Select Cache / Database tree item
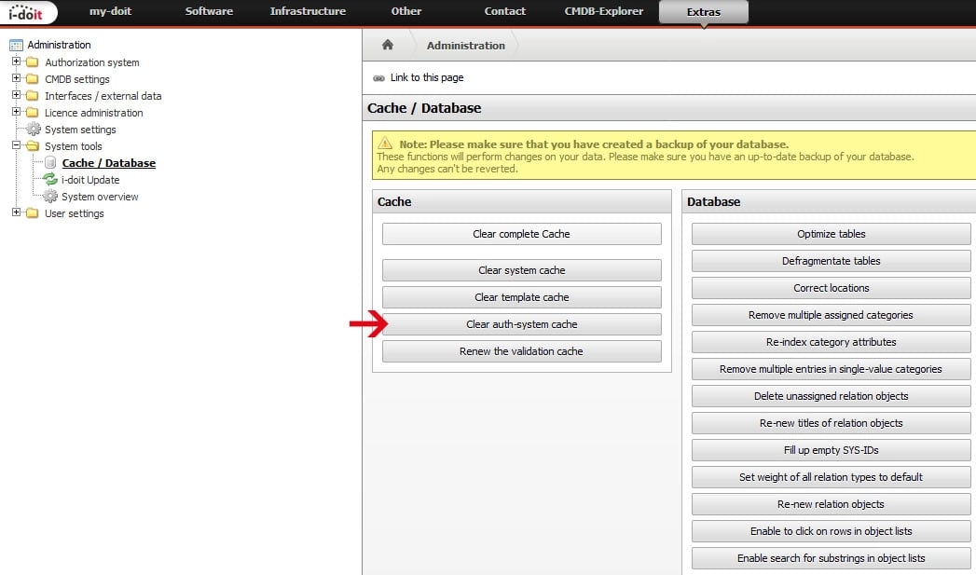This screenshot has height=575, width=976. pyautogui.click(x=108, y=163)
